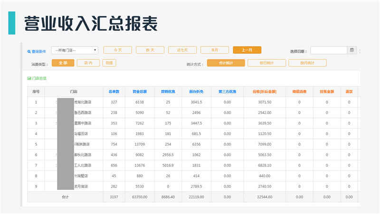The width and height of the screenshot is (380, 214).
Task: Select the 本月 date range button
Action: [215, 50]
